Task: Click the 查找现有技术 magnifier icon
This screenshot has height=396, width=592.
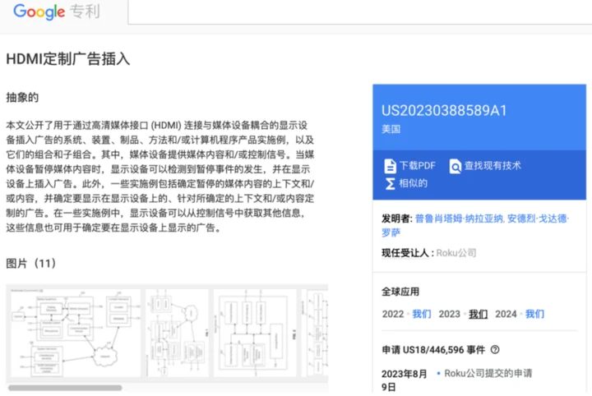Action: pyautogui.click(x=455, y=166)
